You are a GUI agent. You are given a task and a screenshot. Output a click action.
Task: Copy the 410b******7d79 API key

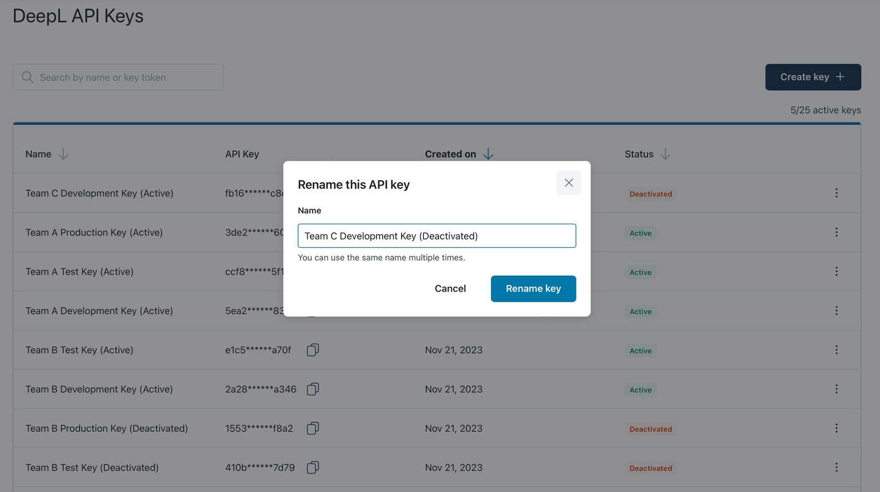tap(313, 467)
